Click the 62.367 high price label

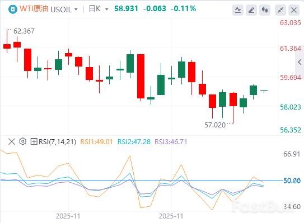24,31
